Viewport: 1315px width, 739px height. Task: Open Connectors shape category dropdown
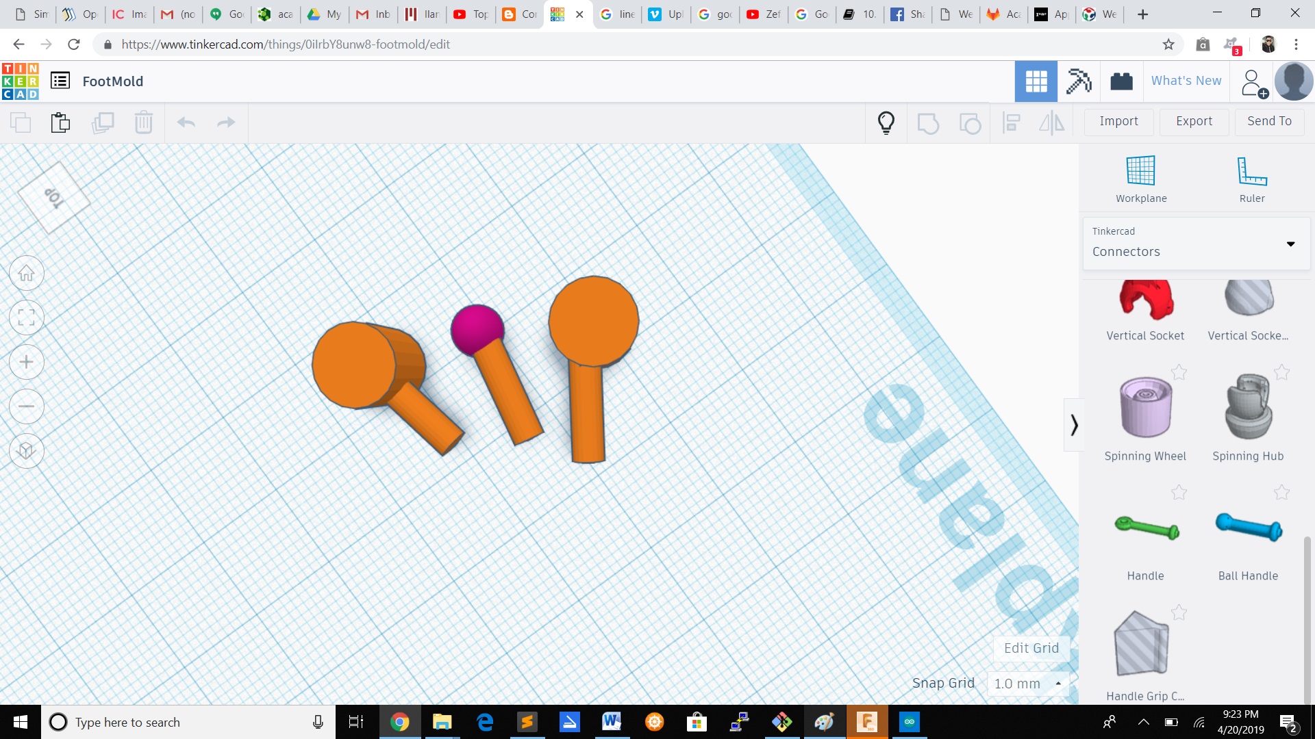tap(1196, 243)
